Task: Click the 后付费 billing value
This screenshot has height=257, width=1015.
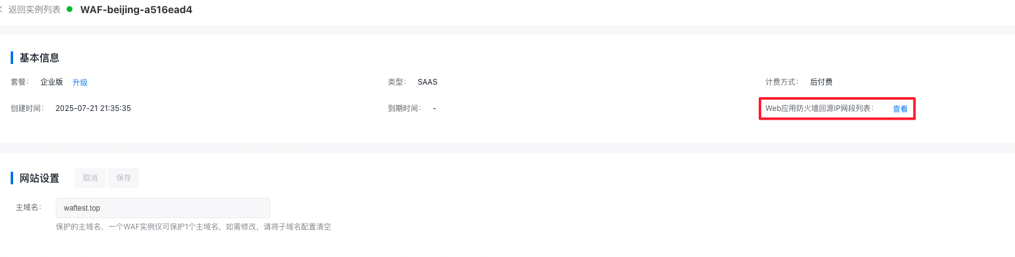Action: point(821,82)
